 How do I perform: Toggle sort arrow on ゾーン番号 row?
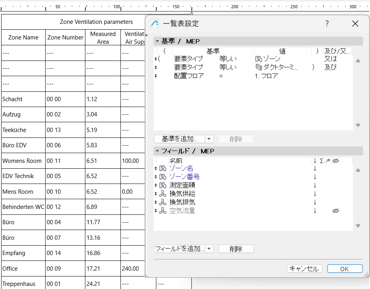click(315, 177)
